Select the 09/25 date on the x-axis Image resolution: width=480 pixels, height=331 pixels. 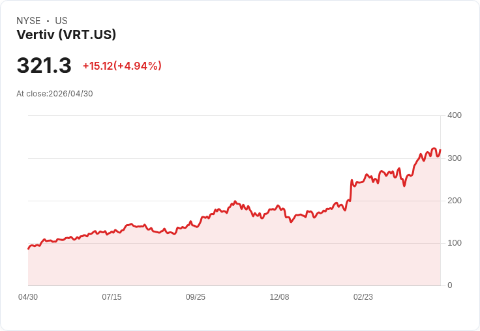point(196,297)
